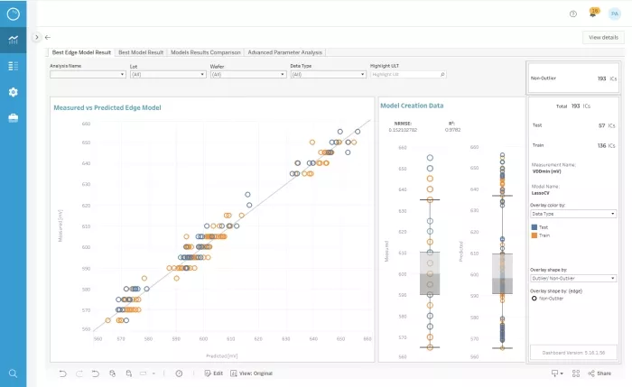
Task: Click the undo arrow in bottom toolbar
Action: 62,373
